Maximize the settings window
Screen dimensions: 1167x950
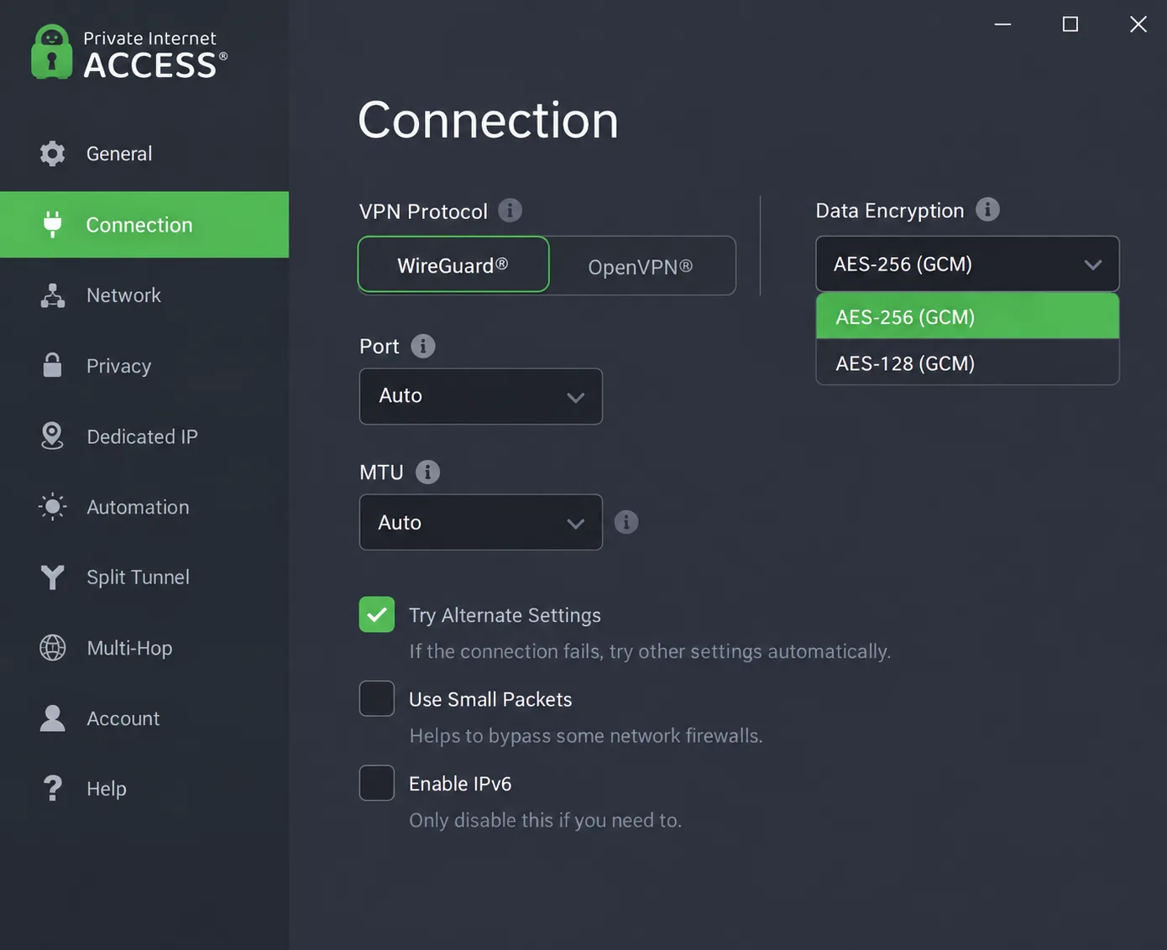(x=1070, y=24)
